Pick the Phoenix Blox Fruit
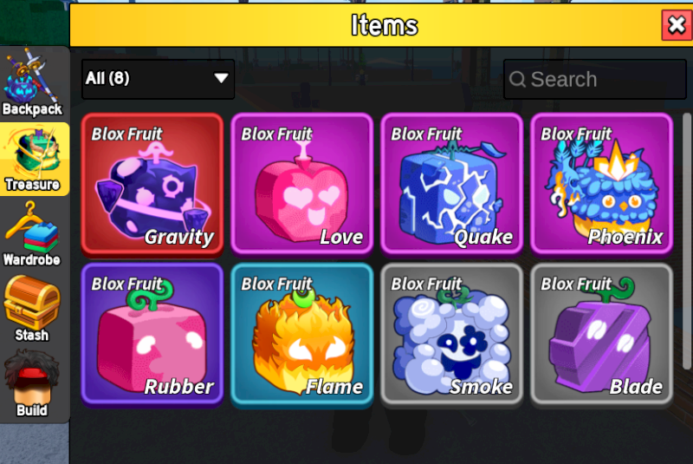 click(x=601, y=184)
